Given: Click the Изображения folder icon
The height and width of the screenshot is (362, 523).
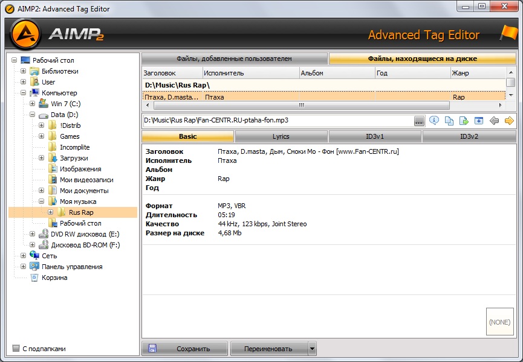Looking at the screenshot, I should (53, 169).
